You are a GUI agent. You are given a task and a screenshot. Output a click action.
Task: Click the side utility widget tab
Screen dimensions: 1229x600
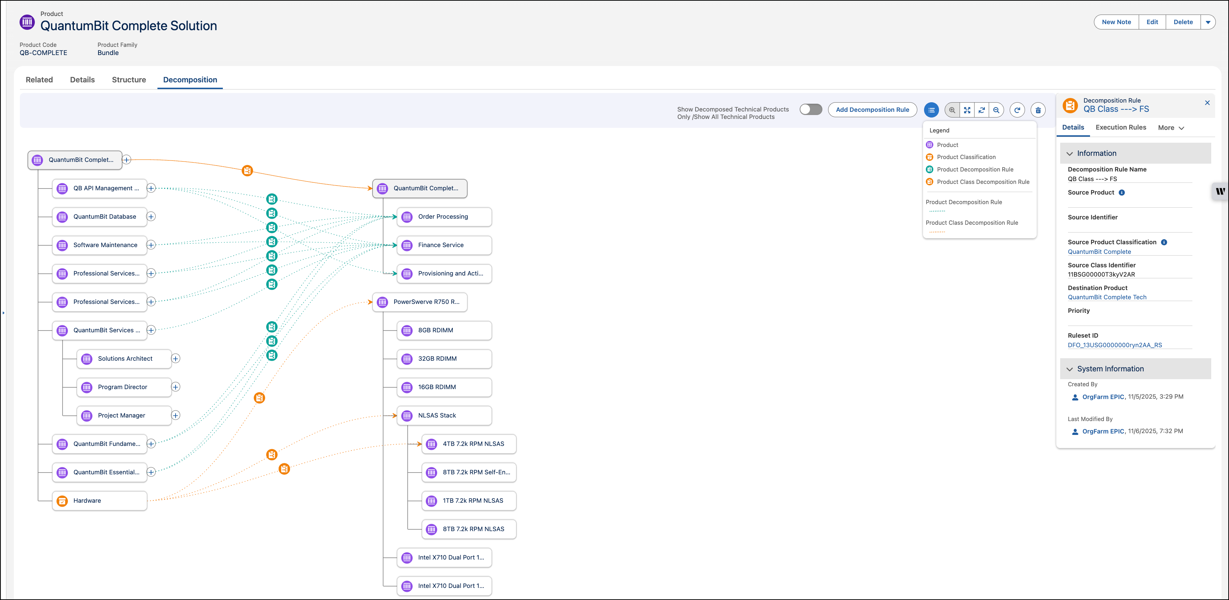1220,192
